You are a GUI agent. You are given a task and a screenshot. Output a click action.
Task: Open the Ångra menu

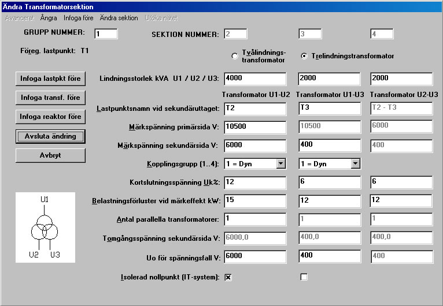tap(49, 18)
